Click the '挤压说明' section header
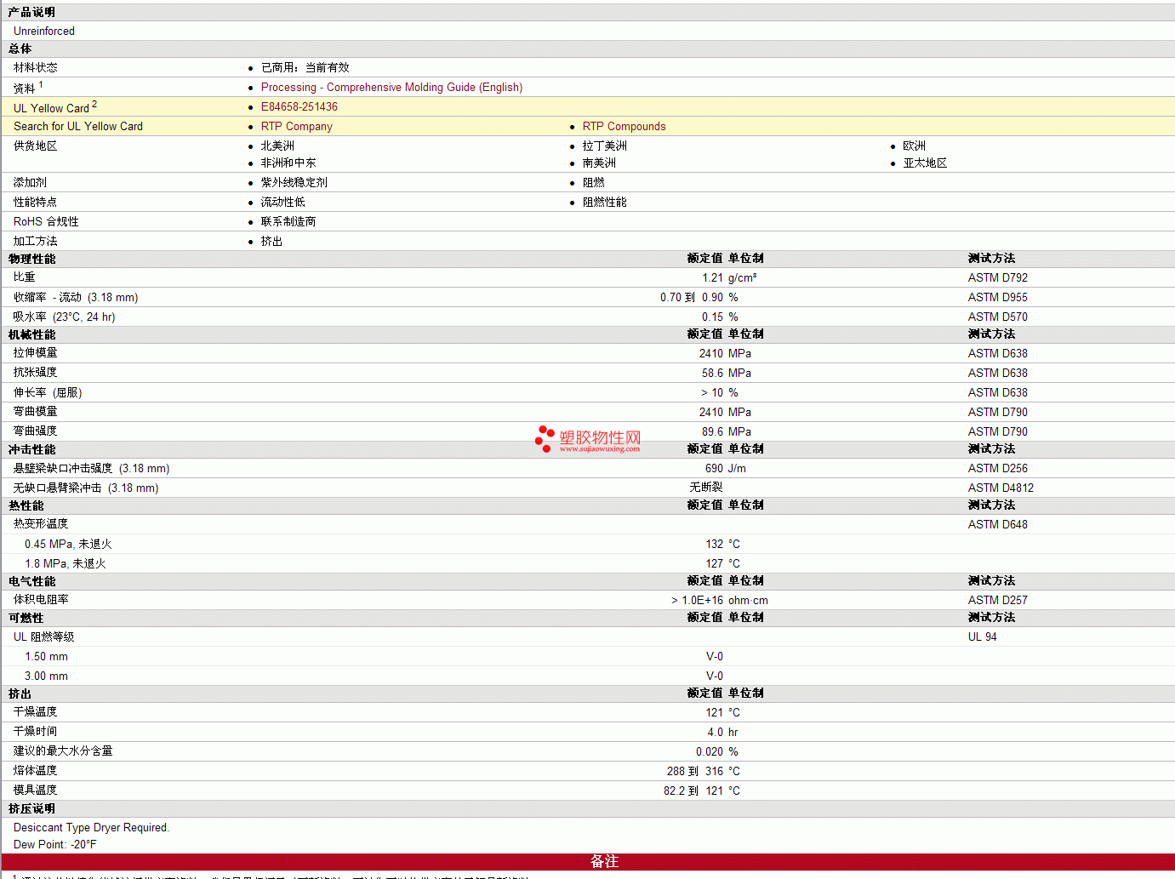The width and height of the screenshot is (1175, 879). point(31,809)
